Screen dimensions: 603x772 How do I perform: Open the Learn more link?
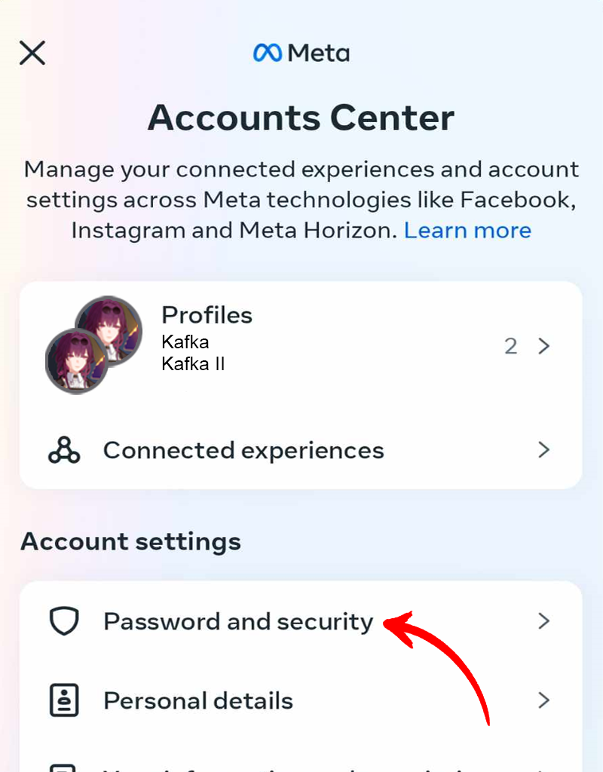tap(467, 230)
